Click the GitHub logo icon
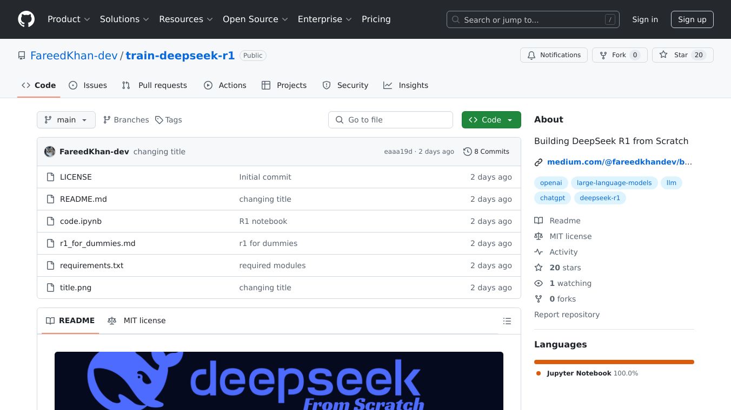Viewport: 731px width, 410px height. click(26, 19)
